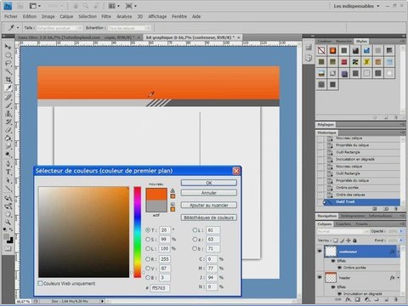Open the Echantillon dropdown
This screenshot has width=408, height=306.
tap(129, 28)
